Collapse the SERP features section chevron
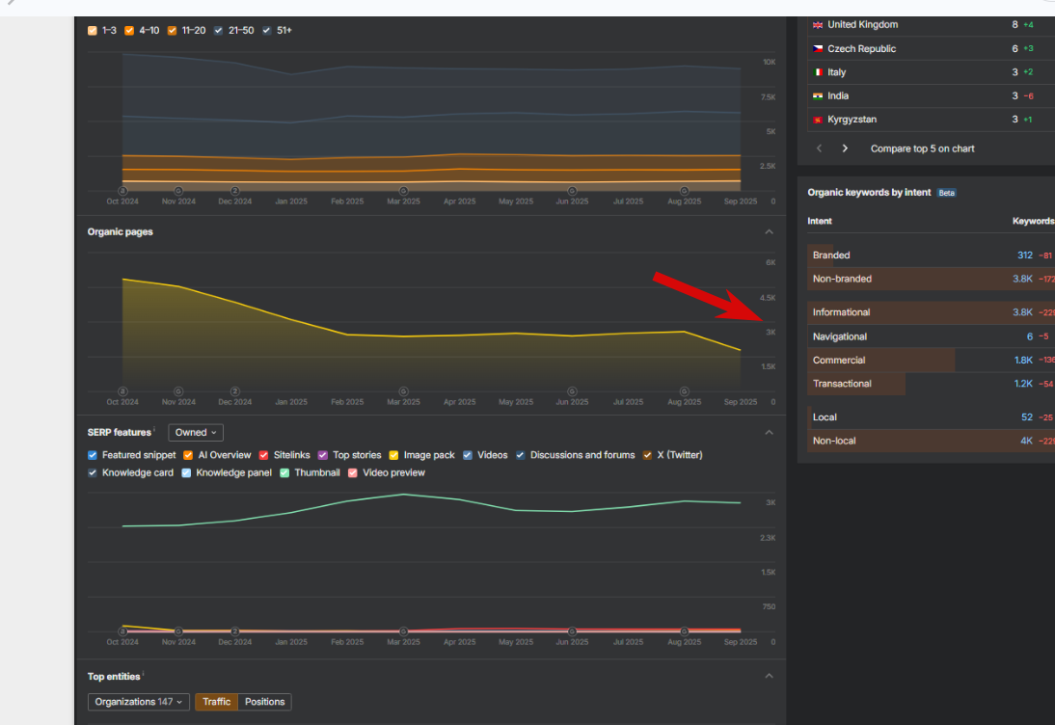Viewport: 1055px width, 725px height. (769, 433)
